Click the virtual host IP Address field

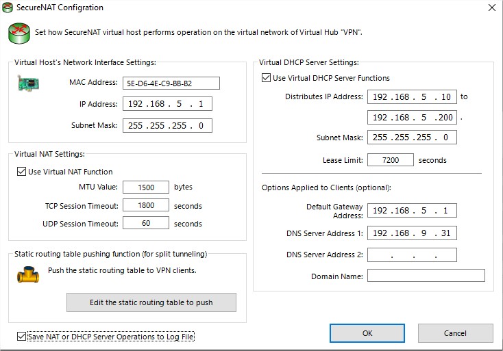(x=167, y=104)
